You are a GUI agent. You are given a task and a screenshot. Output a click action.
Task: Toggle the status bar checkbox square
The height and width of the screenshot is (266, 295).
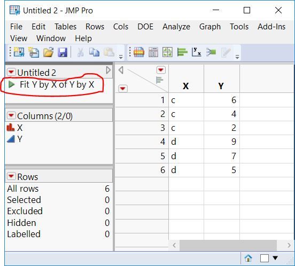(x=264, y=258)
